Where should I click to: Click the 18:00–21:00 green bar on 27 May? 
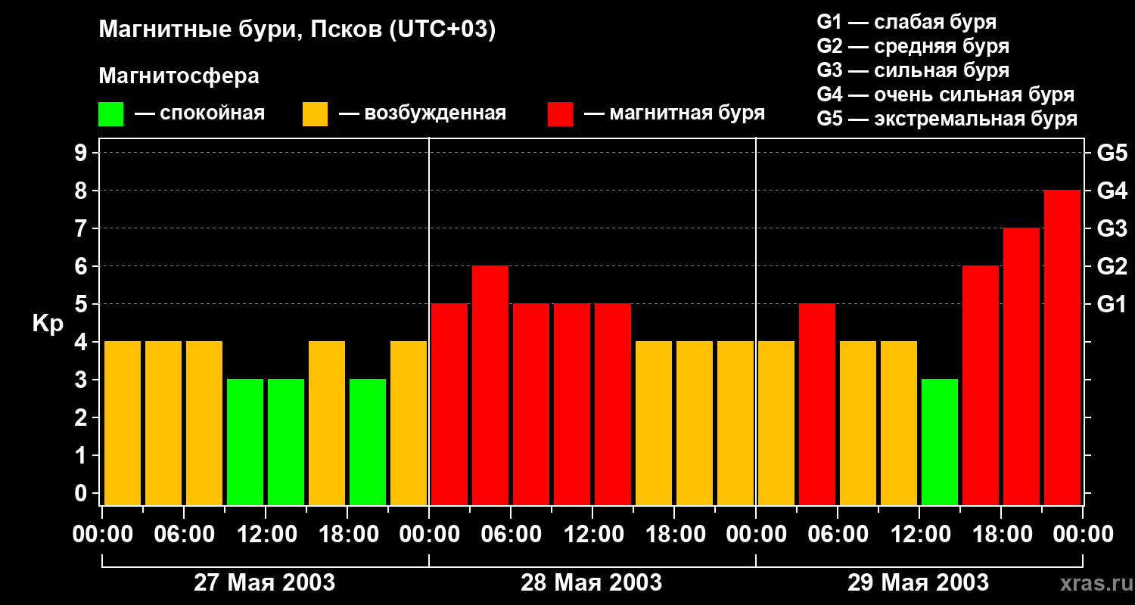[368, 442]
